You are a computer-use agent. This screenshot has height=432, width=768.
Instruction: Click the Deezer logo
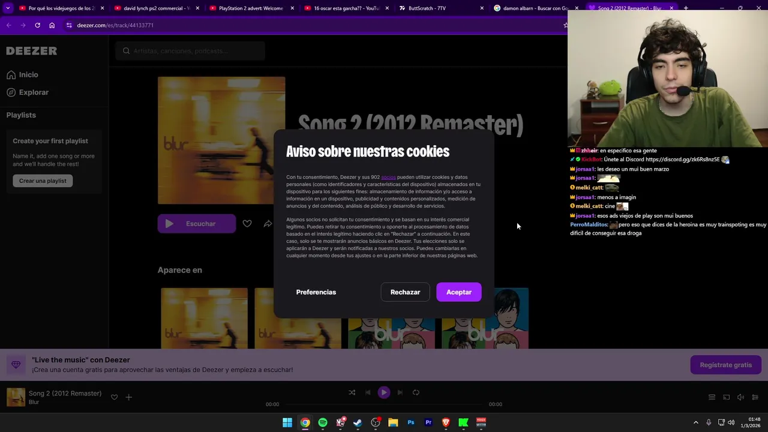coord(32,51)
